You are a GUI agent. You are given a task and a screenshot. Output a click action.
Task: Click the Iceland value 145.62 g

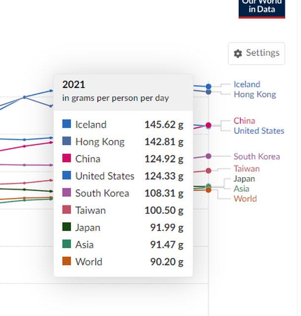pyautogui.click(x=164, y=124)
